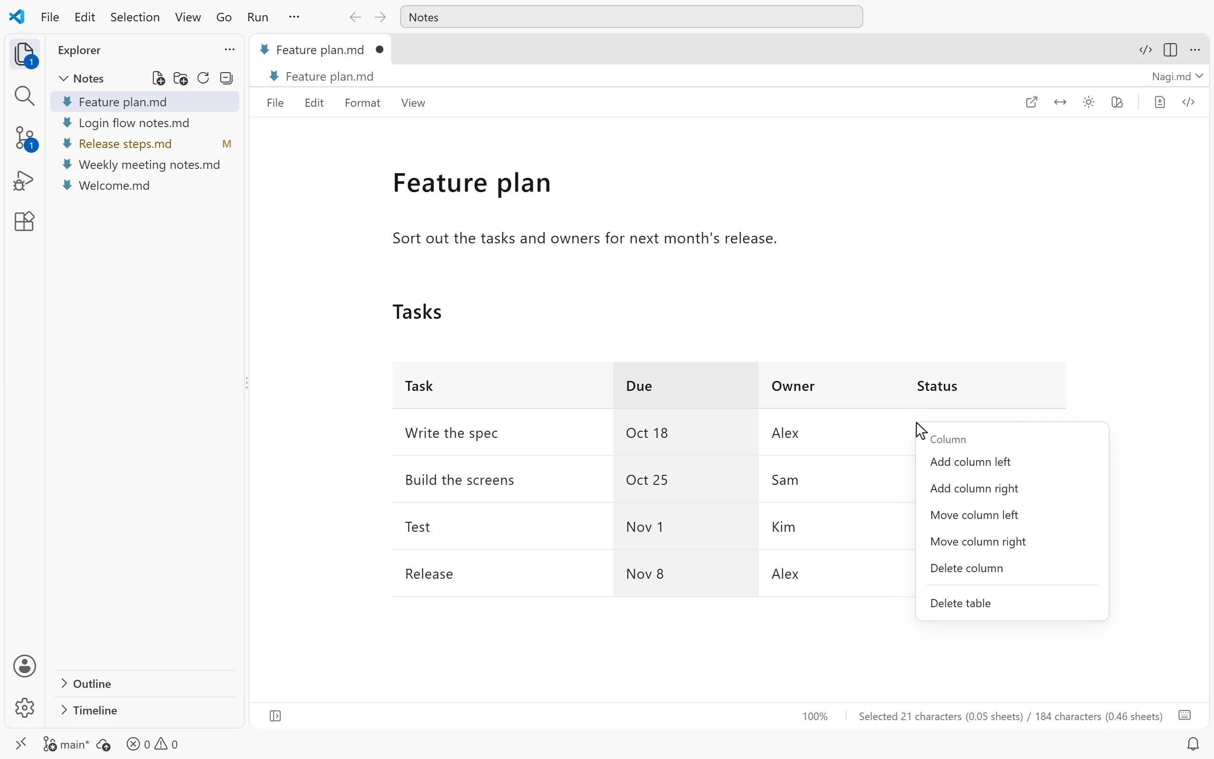Open Run and Debug view
The image size is (1214, 759).
pyautogui.click(x=25, y=180)
